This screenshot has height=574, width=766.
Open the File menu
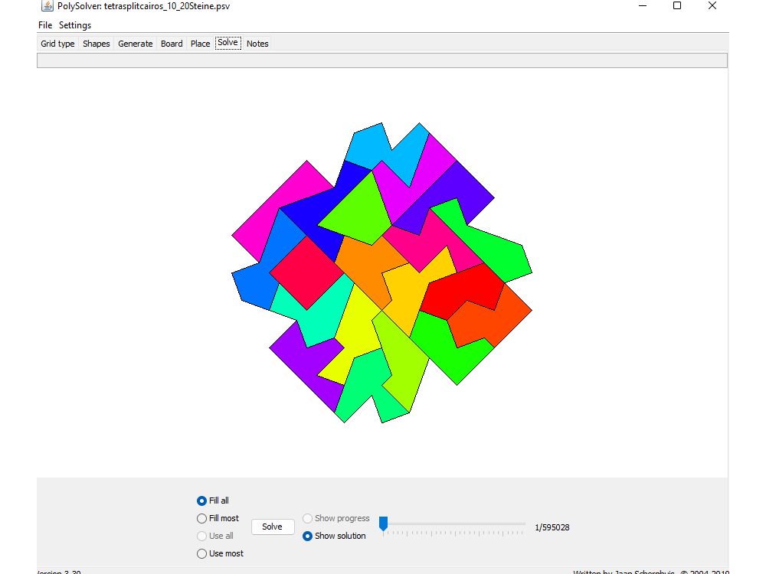pos(45,25)
